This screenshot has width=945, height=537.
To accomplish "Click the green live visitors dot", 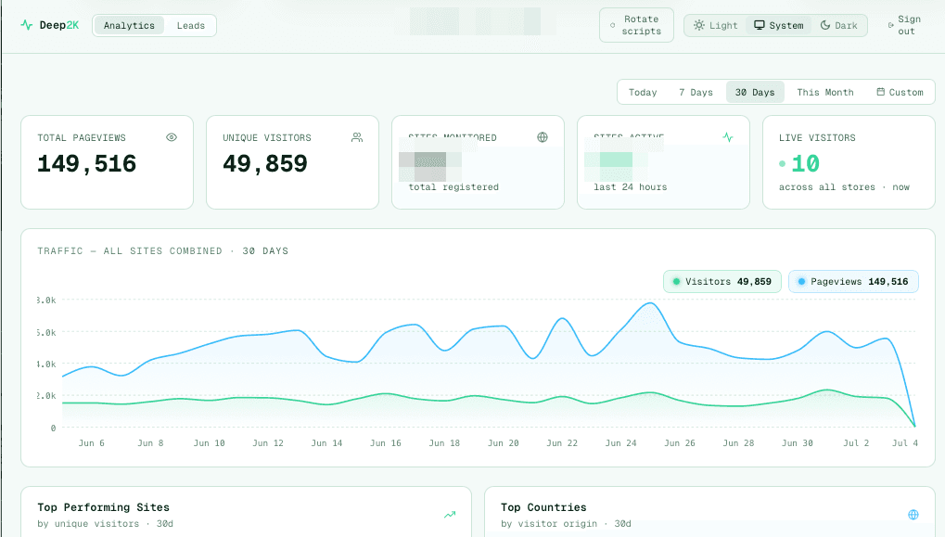I will pos(783,163).
